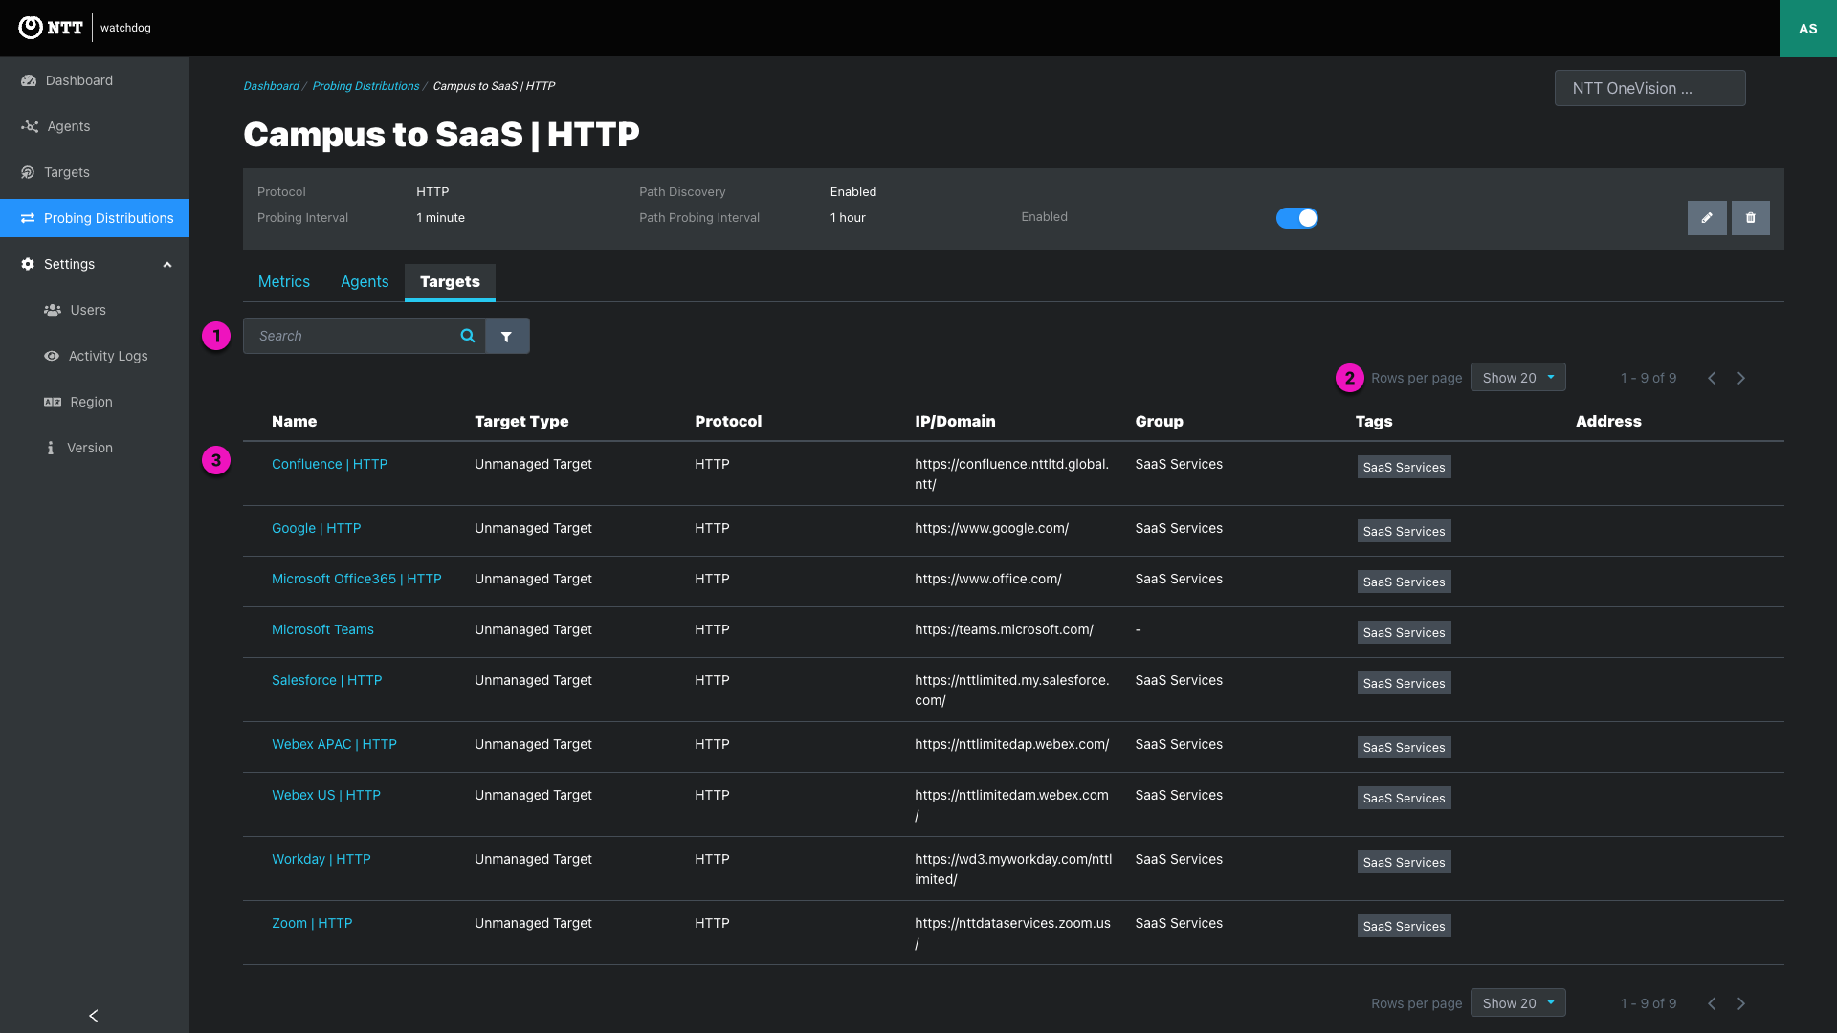Click the Probing Distributions breadcrumb link
Image resolution: width=1837 pixels, height=1033 pixels.
tap(365, 86)
